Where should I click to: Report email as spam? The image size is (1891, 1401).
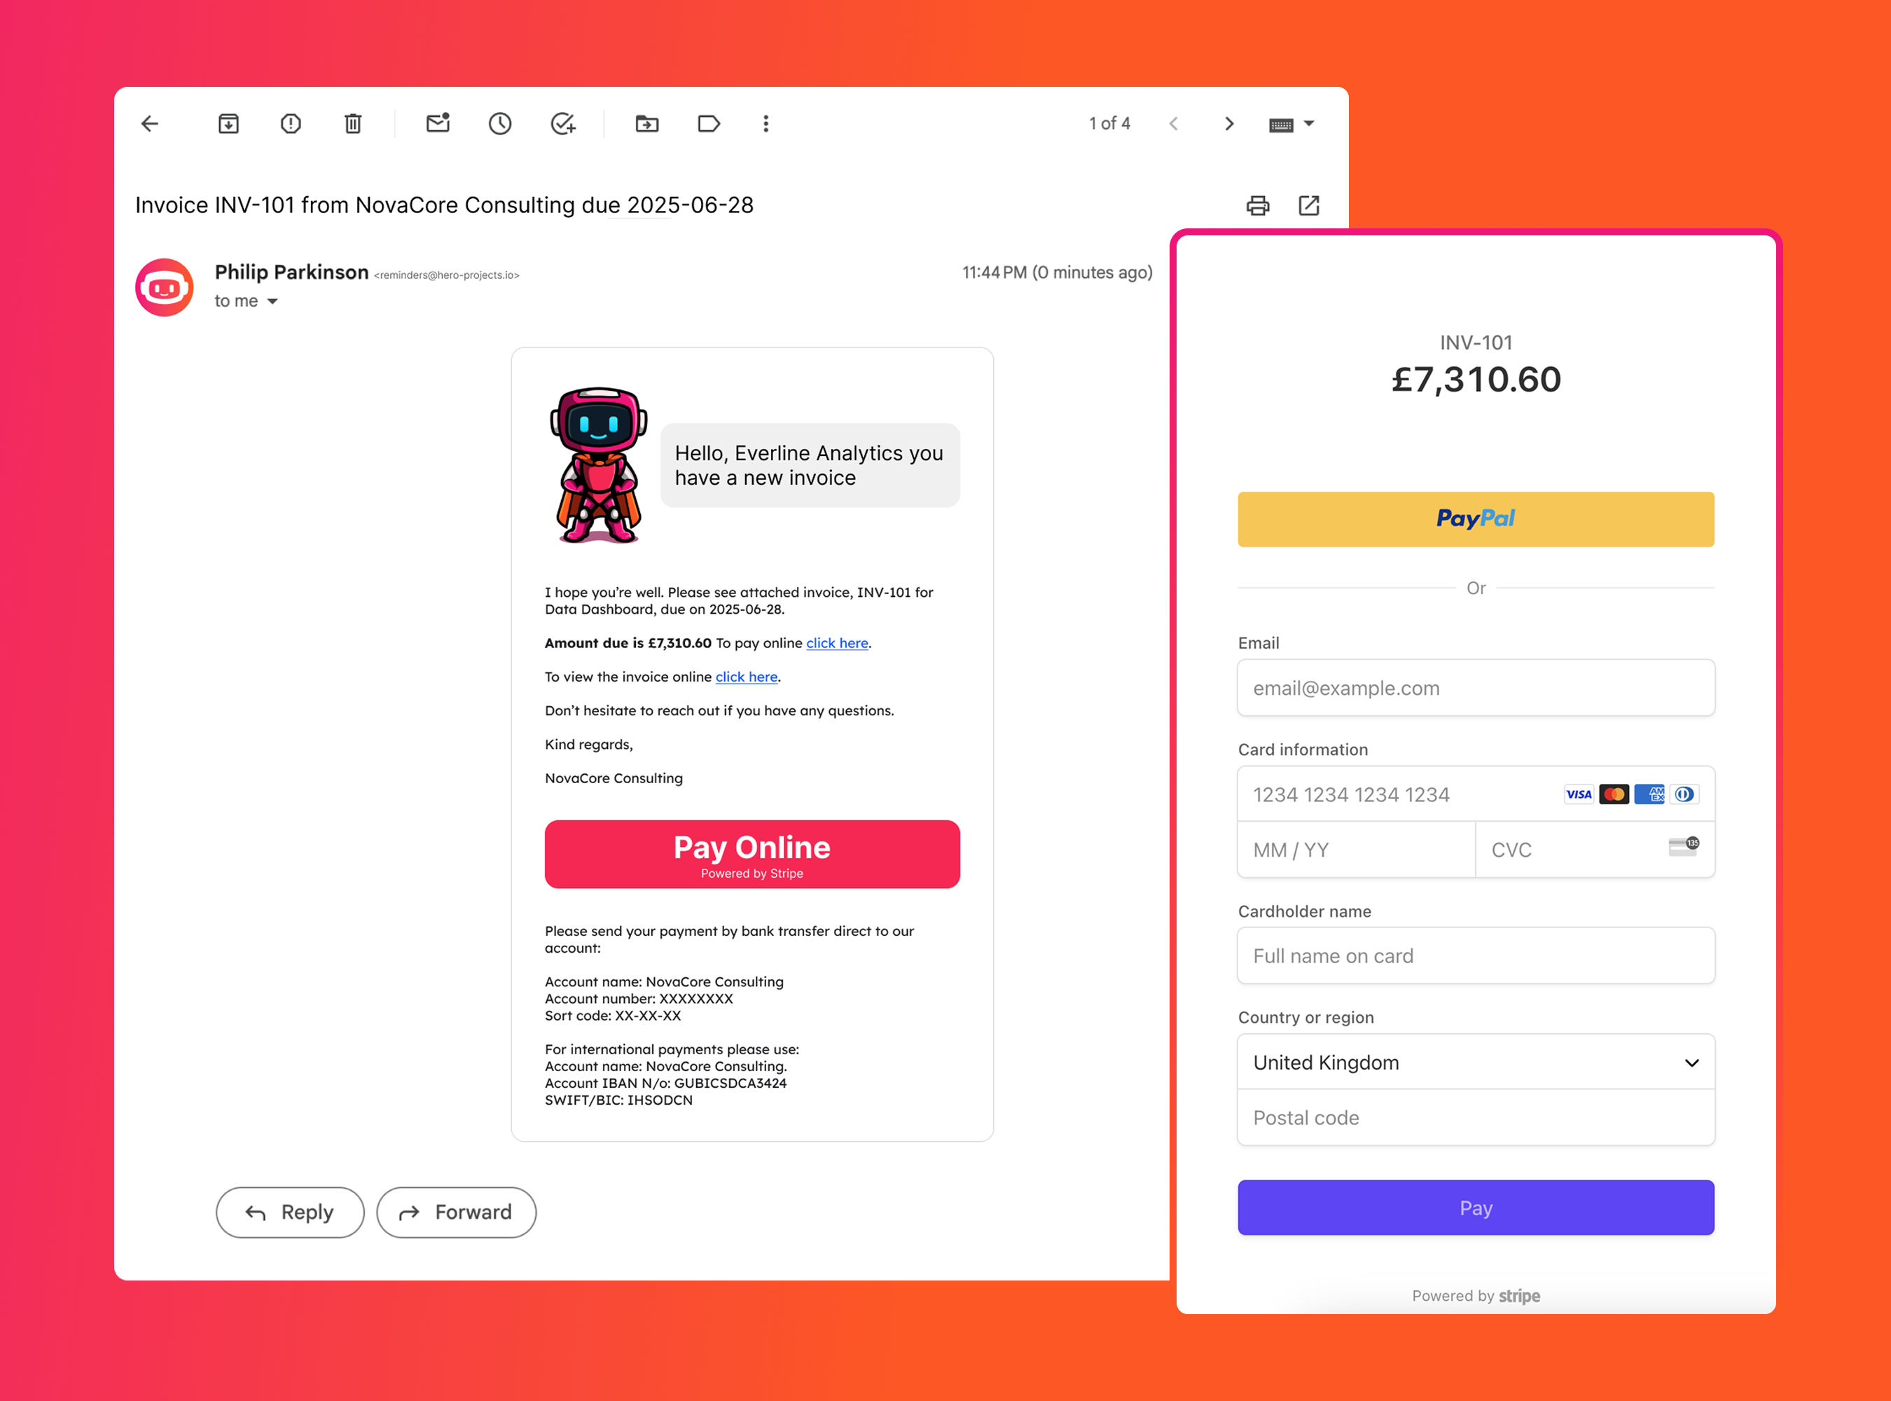[291, 124]
